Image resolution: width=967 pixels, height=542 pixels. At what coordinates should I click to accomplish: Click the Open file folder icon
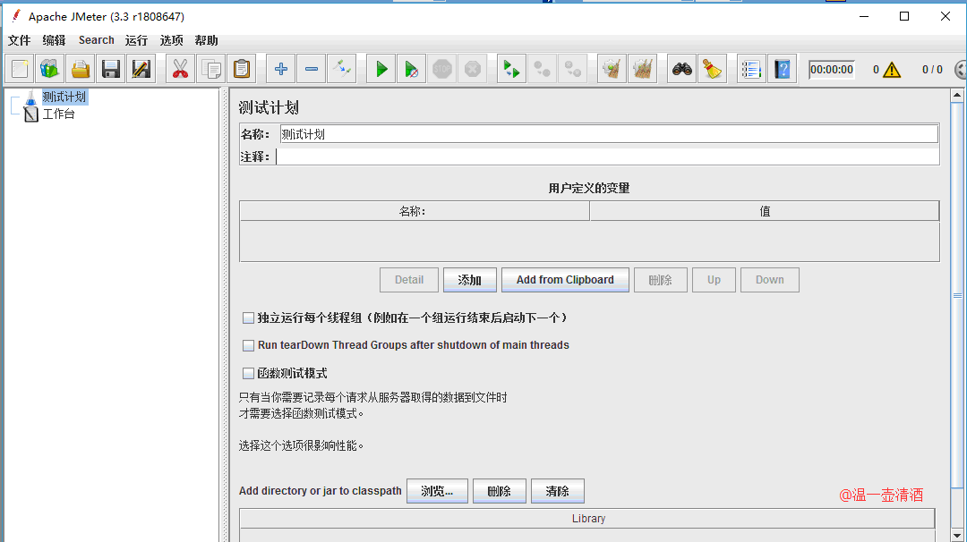(81, 69)
